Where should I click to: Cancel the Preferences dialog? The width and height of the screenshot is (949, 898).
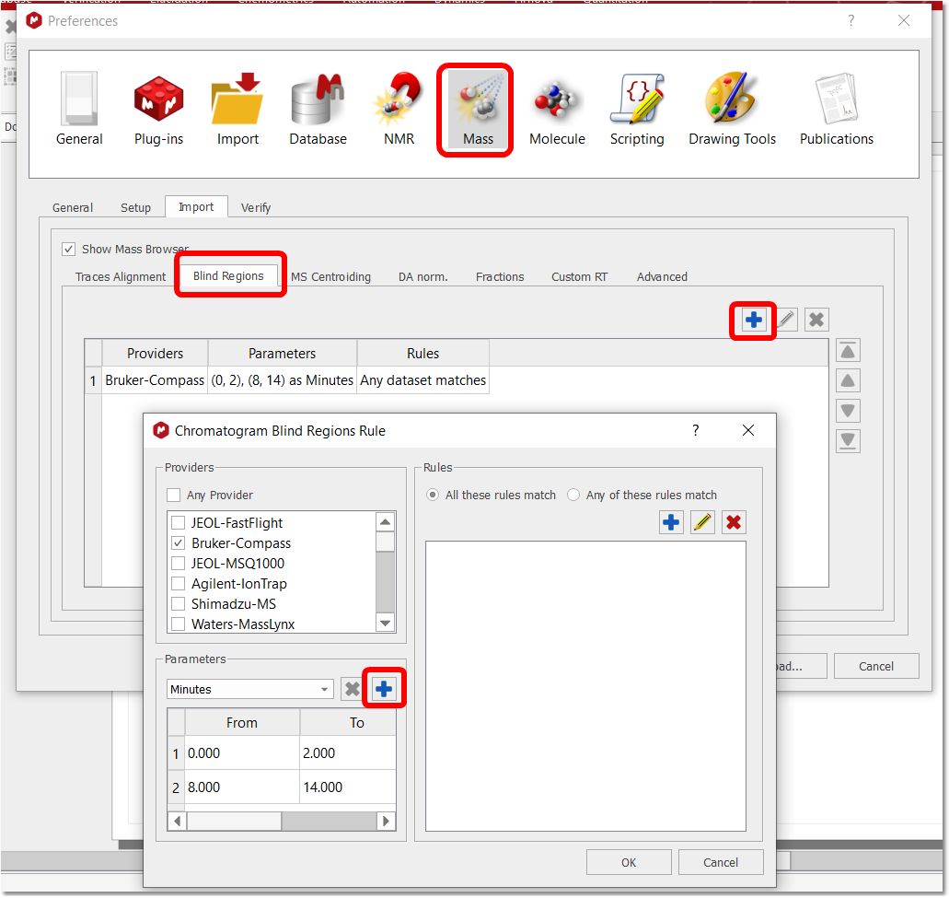tap(876, 666)
